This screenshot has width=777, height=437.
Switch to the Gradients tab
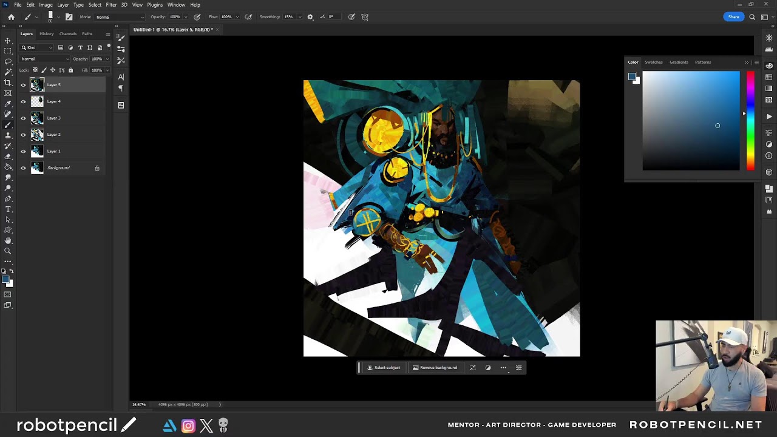pyautogui.click(x=679, y=62)
